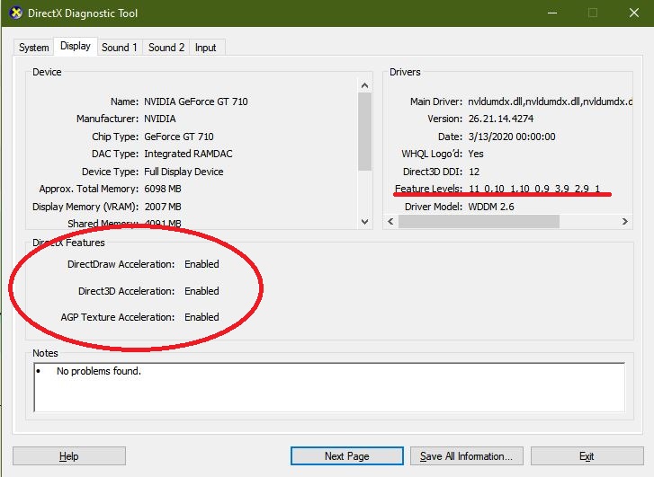Click Drivers scroll right arrow
This screenshot has width=654, height=477.
click(x=625, y=221)
